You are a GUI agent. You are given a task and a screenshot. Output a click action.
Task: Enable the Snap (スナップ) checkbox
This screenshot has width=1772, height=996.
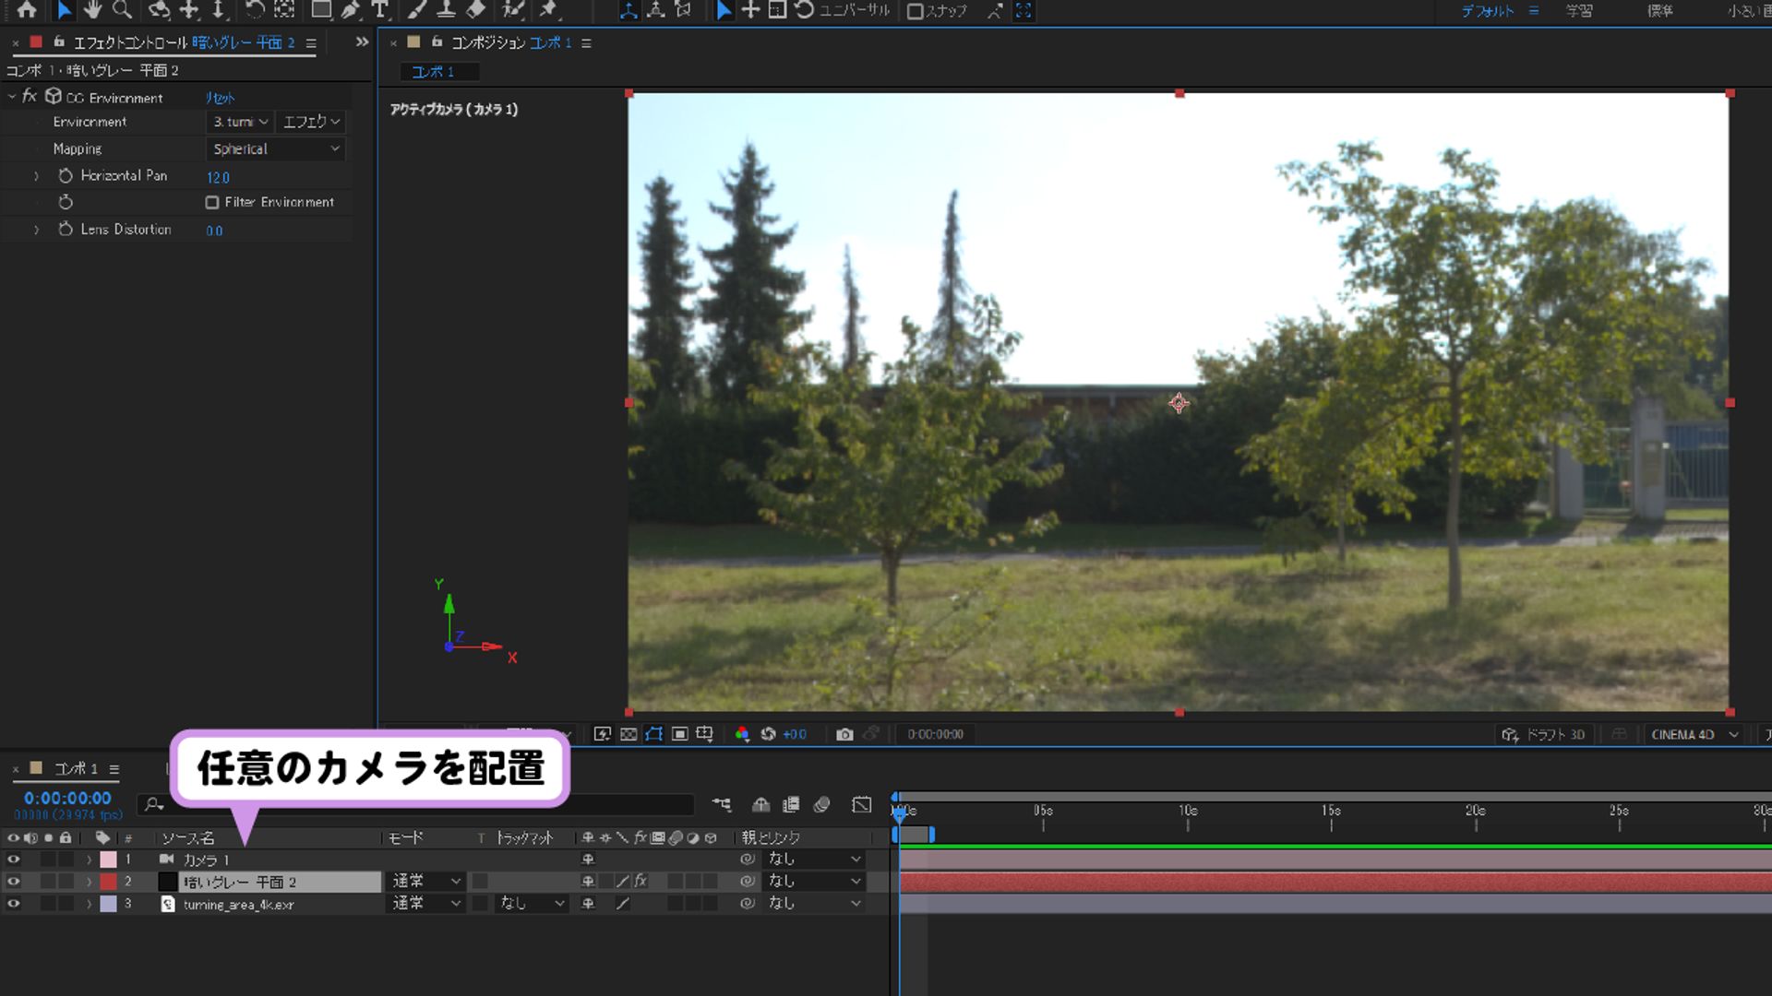(915, 11)
